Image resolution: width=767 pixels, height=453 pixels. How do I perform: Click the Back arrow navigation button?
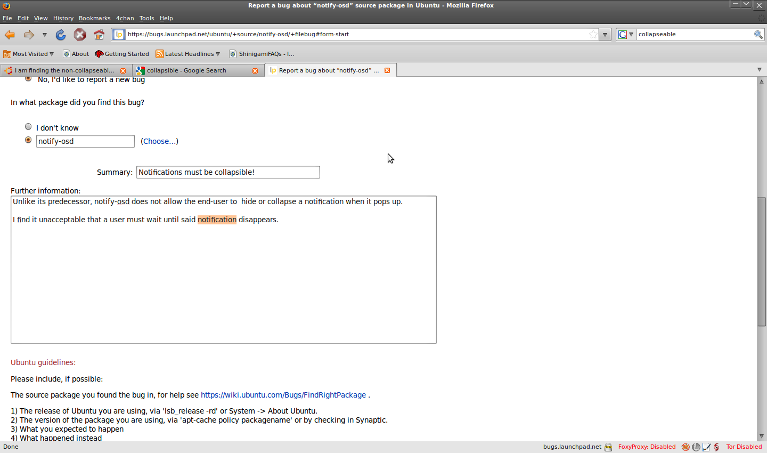click(10, 35)
